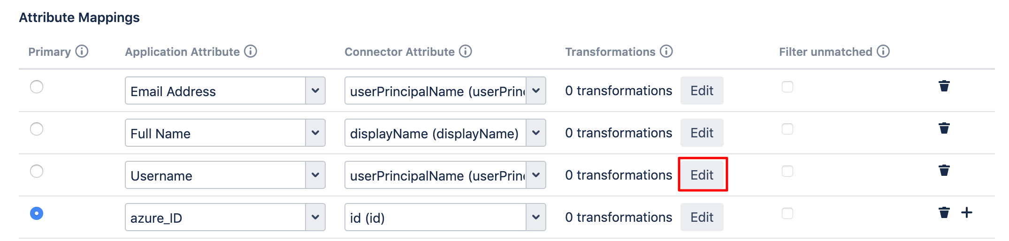
Task: Enable Filter unmatched for azure_ID row
Action: tap(787, 213)
